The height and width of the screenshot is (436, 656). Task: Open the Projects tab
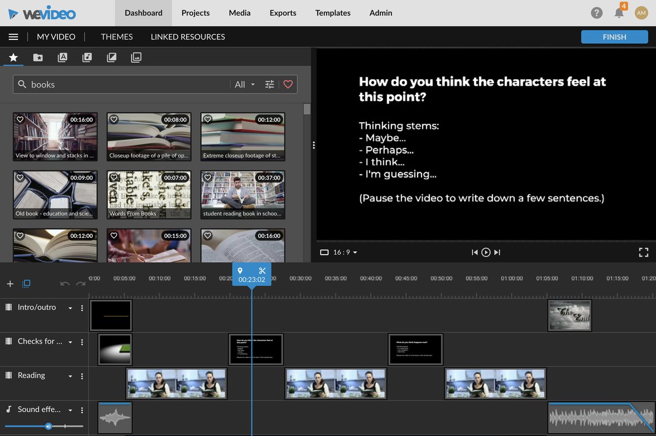click(x=196, y=13)
